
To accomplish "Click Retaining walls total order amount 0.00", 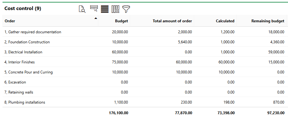I will [189, 92].
